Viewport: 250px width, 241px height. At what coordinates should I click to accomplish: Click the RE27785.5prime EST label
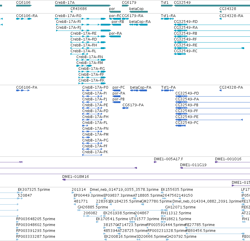(200, 225)
